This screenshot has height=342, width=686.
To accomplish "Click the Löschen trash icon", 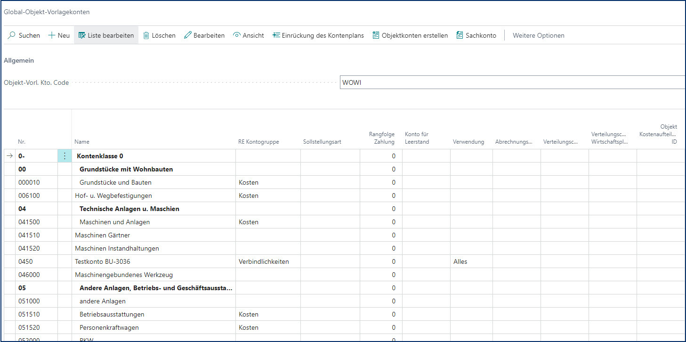I will click(x=146, y=35).
